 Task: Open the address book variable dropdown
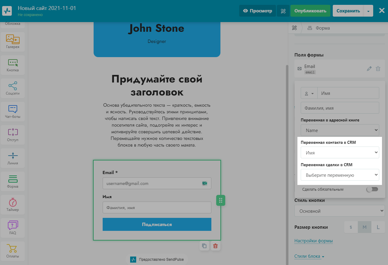tap(340, 130)
